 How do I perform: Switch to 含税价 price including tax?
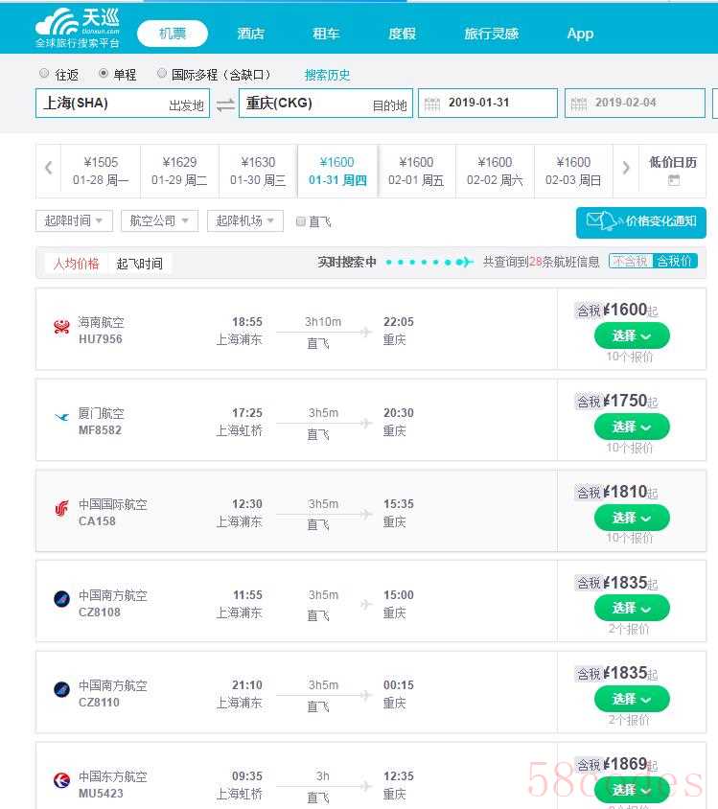[675, 261]
